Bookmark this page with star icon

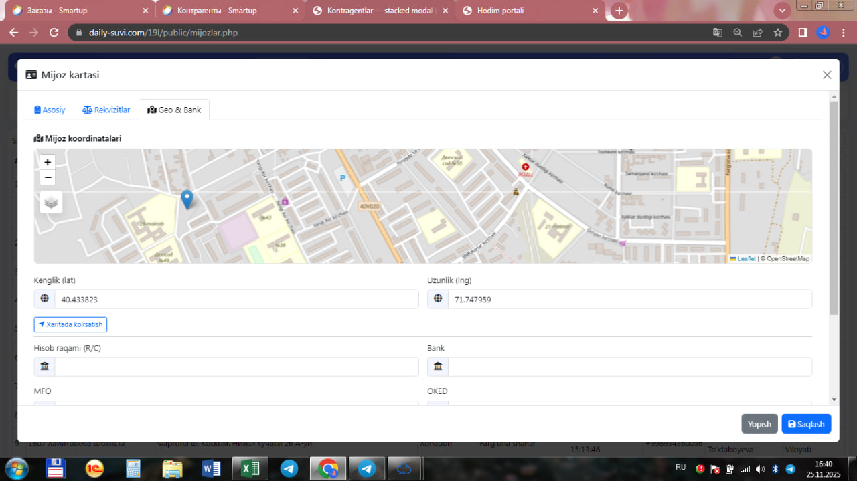778,32
